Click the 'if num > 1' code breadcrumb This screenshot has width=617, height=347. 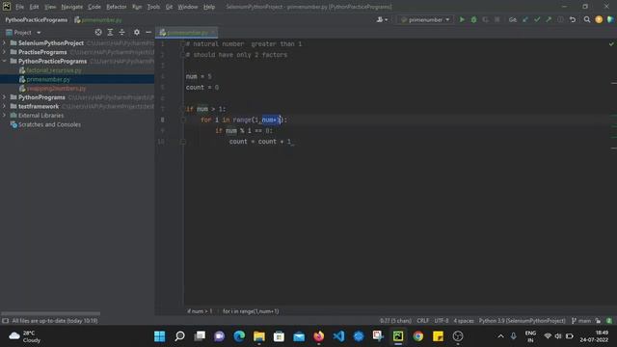(200, 311)
